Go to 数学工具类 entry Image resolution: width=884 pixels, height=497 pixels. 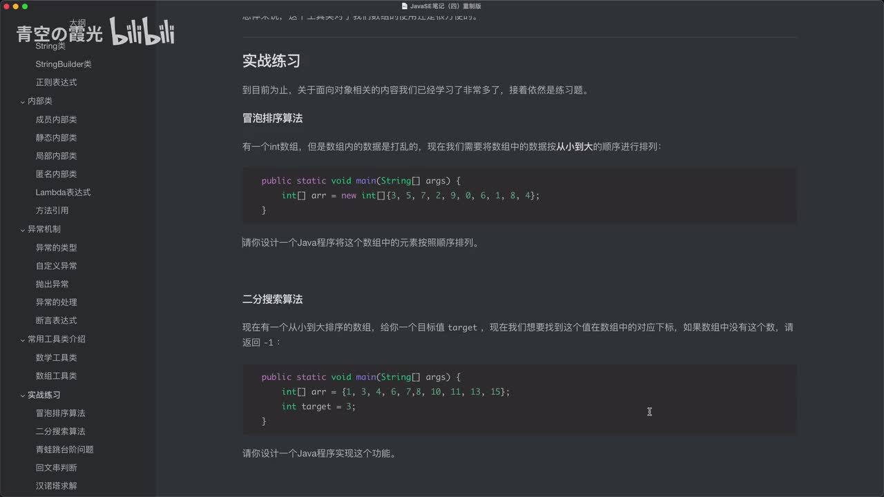[56, 358]
